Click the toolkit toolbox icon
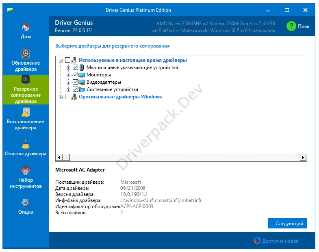 pos(26,171)
